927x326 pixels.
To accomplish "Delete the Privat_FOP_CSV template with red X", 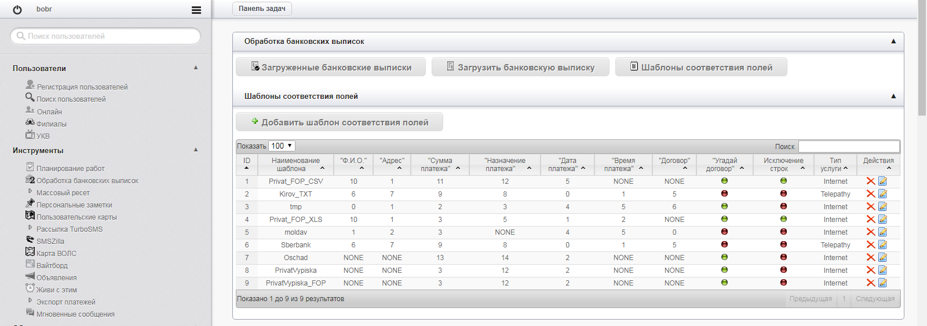I will tap(870, 181).
